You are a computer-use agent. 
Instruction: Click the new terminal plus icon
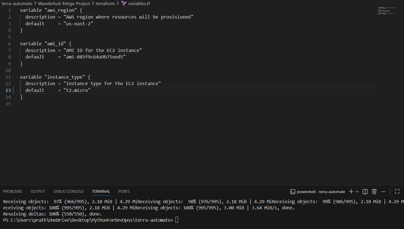point(351,192)
